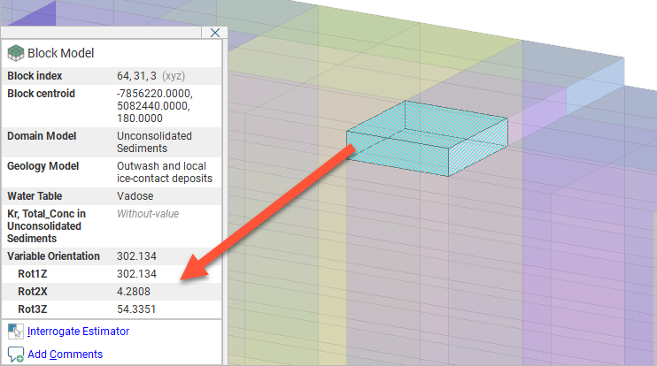Close the Block Model info panel
The image size is (657, 366).
coord(215,33)
